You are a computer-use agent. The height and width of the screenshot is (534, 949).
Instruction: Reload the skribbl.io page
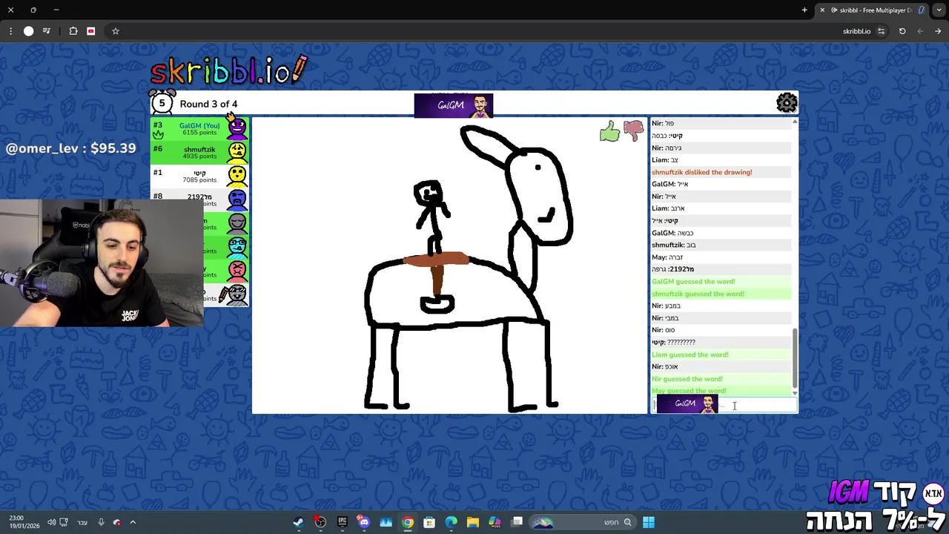pyautogui.click(x=902, y=31)
